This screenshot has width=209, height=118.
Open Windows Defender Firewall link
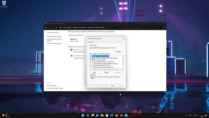click(x=55, y=88)
